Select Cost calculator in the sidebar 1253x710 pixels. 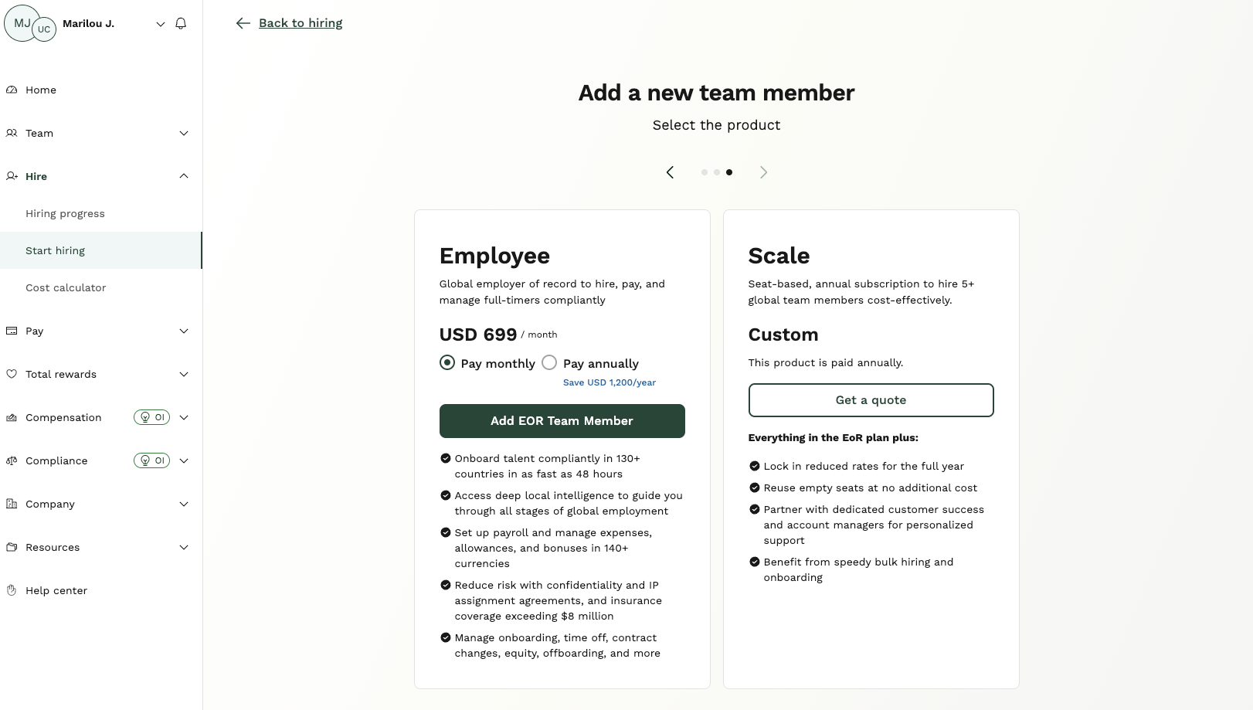66,287
